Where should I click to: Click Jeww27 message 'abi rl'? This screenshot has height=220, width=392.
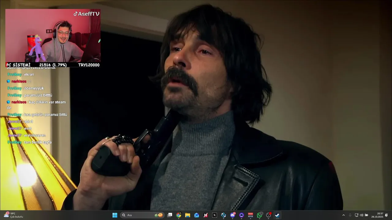28,122
